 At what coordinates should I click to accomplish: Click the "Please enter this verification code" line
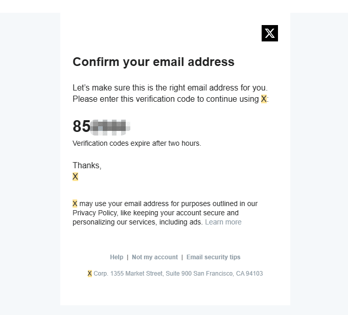164,99
